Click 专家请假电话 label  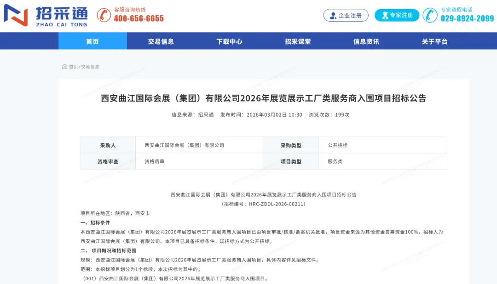(x=457, y=10)
